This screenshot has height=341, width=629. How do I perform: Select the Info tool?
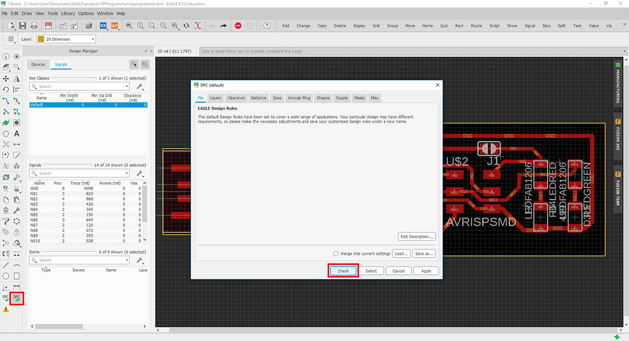(x=6, y=56)
